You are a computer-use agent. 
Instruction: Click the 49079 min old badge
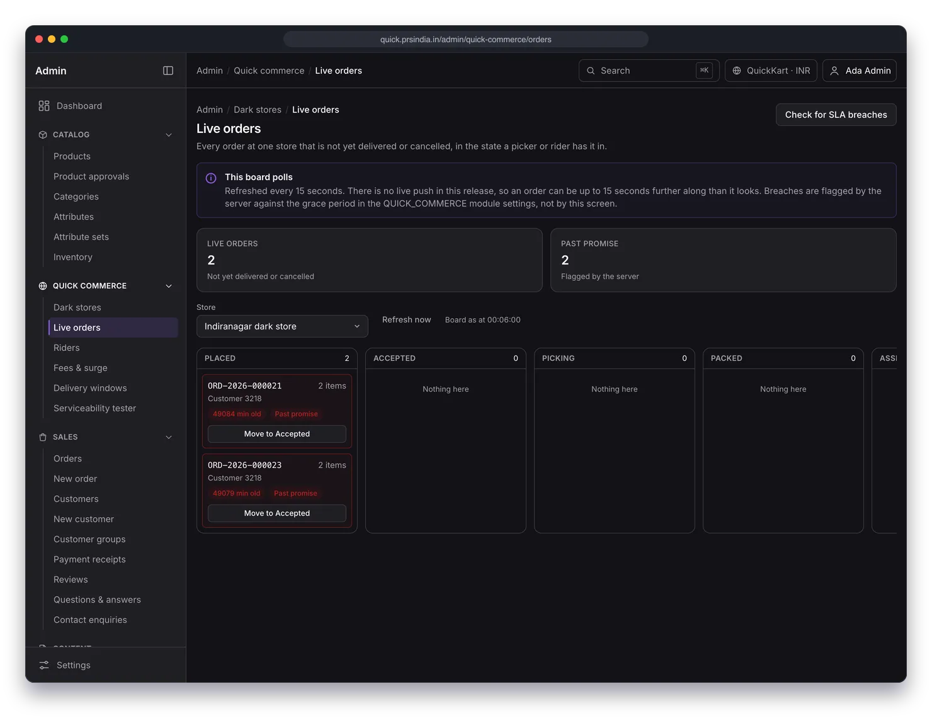tap(236, 493)
